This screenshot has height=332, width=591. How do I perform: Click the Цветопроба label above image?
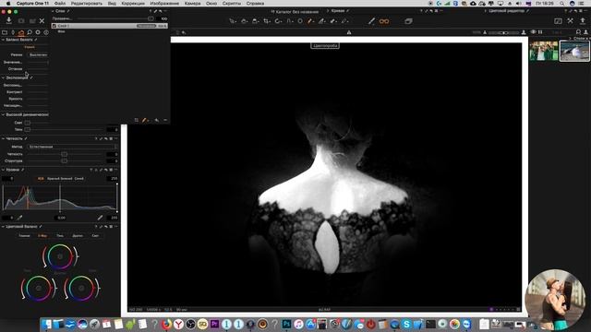click(x=325, y=46)
